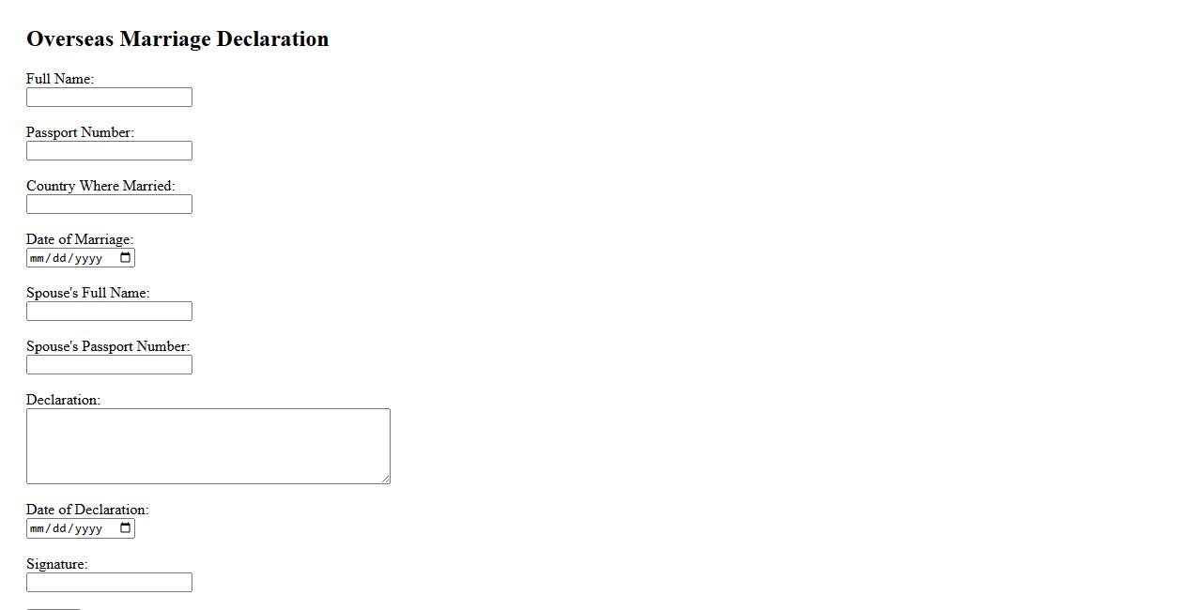
Task: Open the Date of Declaration calendar picker icon
Action: tap(126, 528)
